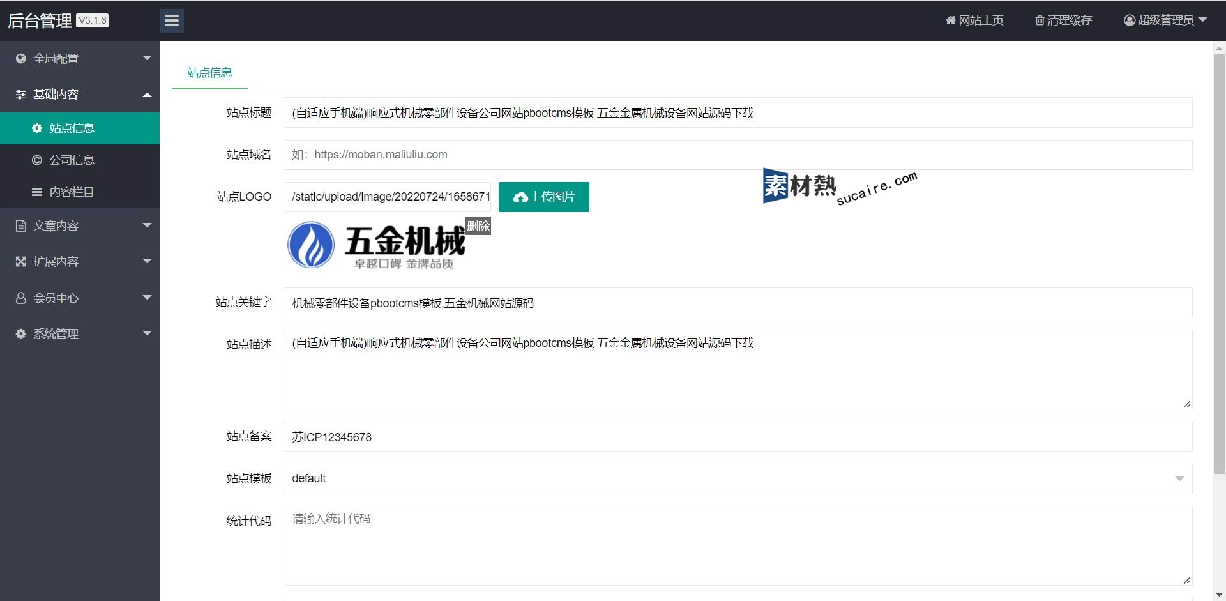Click the home icon for 网站主页

click(950, 20)
